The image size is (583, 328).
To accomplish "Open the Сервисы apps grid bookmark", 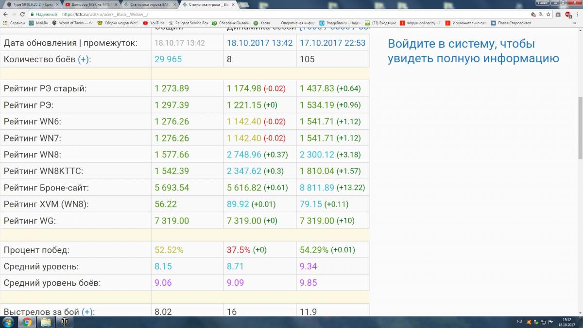I will [x=14, y=23].
